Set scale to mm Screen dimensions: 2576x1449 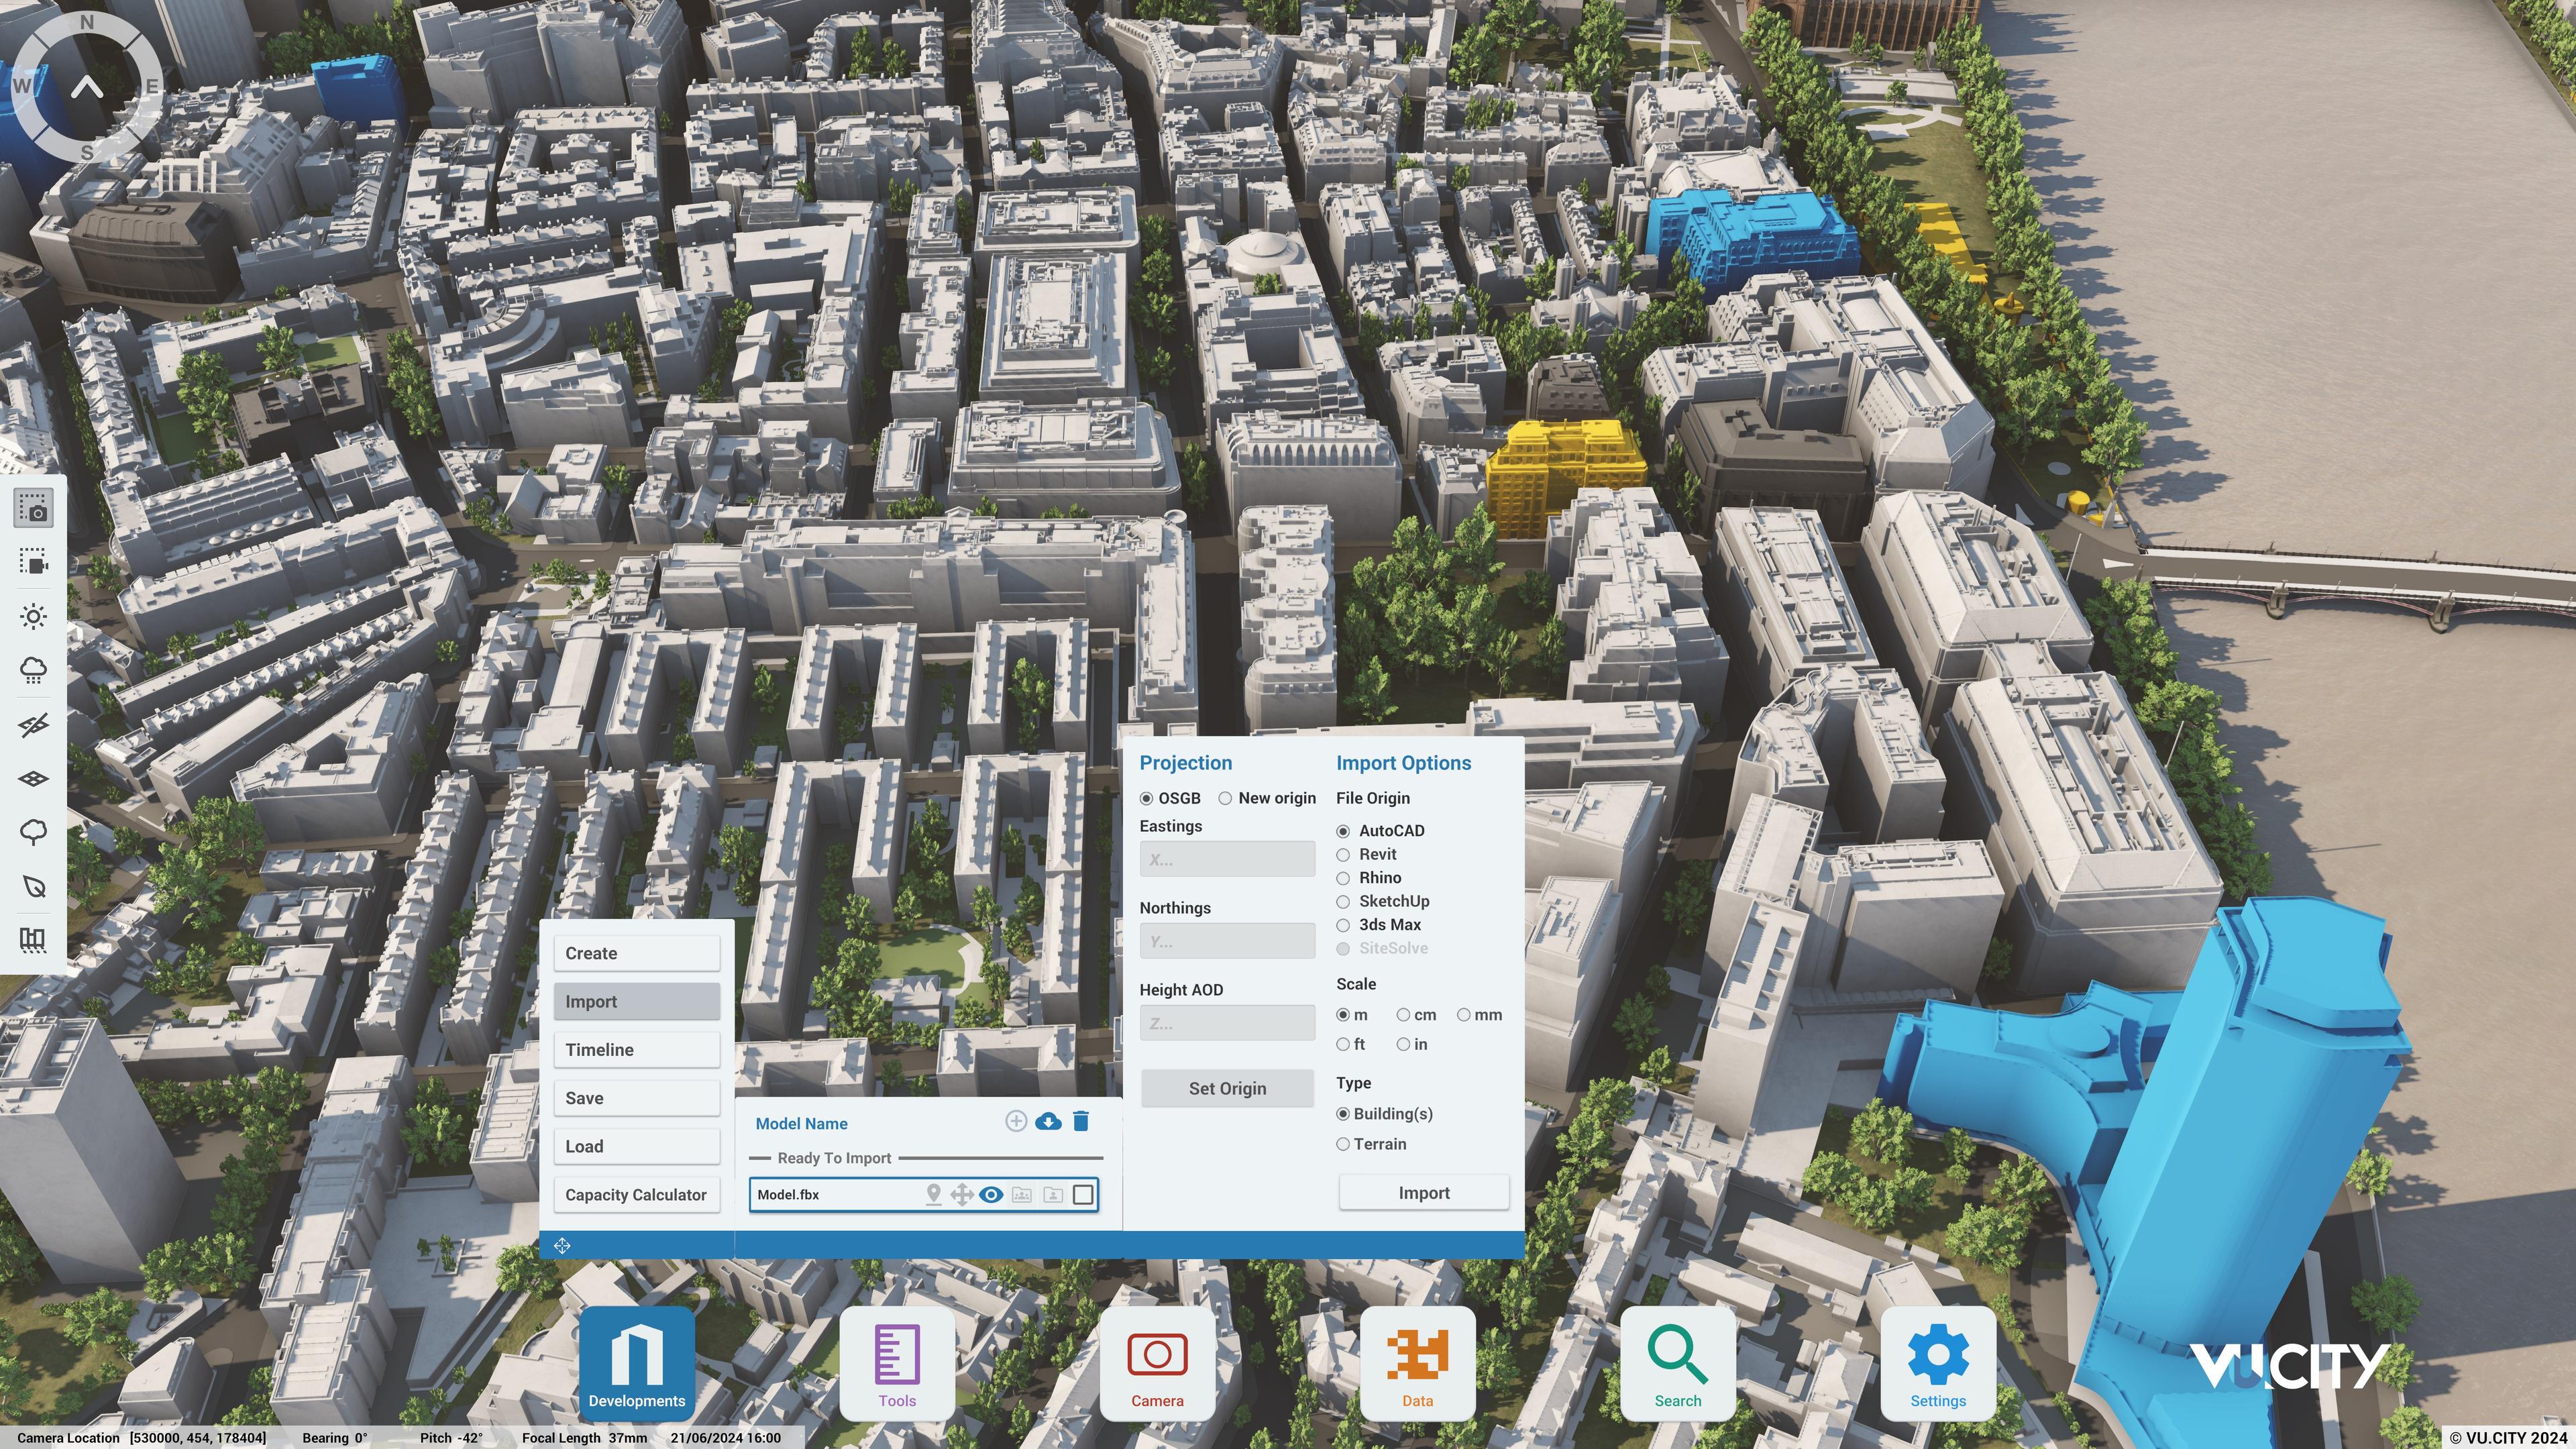pos(1463,1015)
